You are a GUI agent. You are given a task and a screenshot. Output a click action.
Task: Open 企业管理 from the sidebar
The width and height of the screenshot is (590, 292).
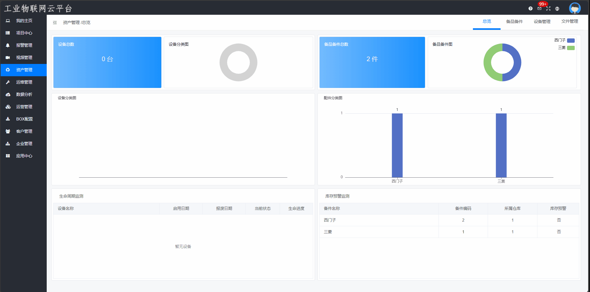pyautogui.click(x=24, y=144)
